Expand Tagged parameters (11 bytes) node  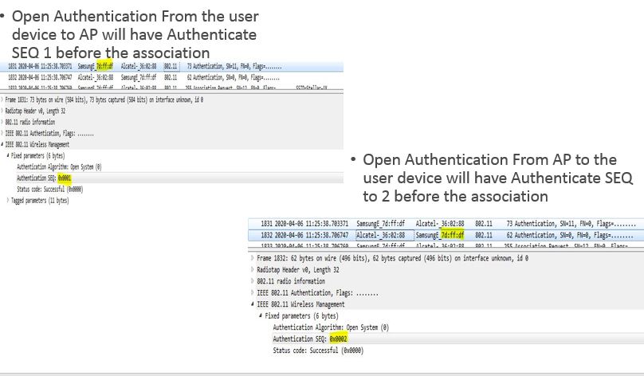8,200
